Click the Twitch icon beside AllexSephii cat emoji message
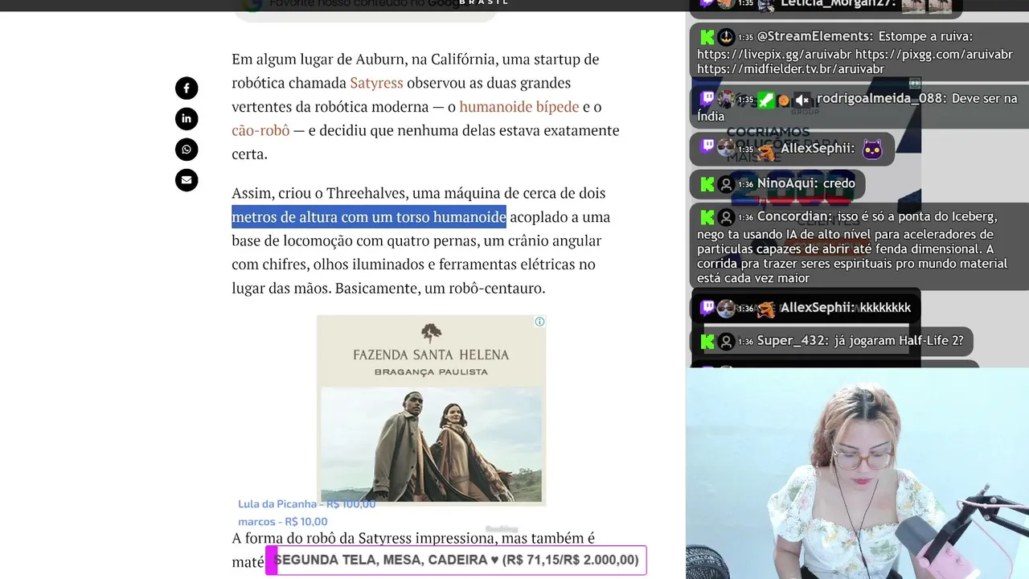The image size is (1029, 579). click(x=707, y=147)
